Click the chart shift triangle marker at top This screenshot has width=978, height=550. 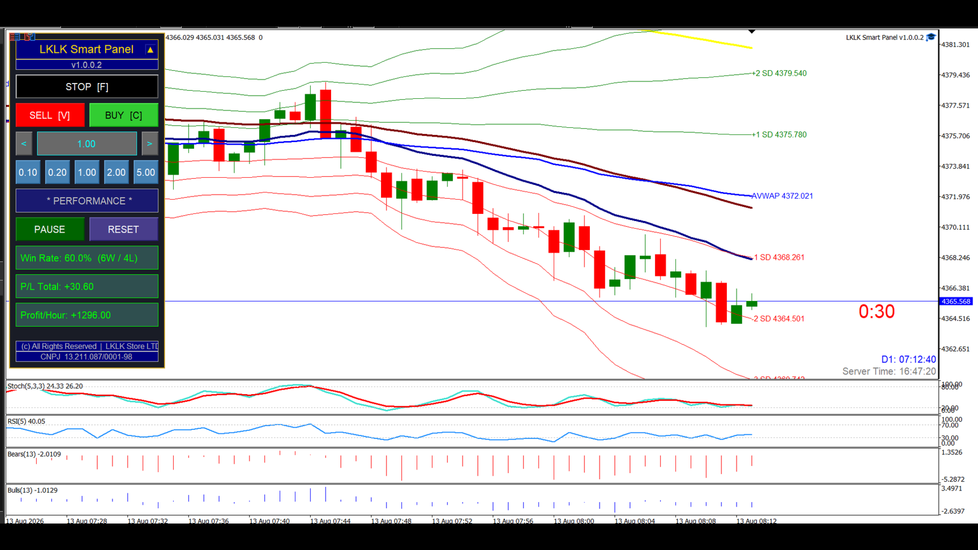[x=752, y=32]
